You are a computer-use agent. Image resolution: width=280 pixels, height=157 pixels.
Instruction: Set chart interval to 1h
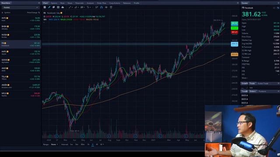(x=88, y=144)
